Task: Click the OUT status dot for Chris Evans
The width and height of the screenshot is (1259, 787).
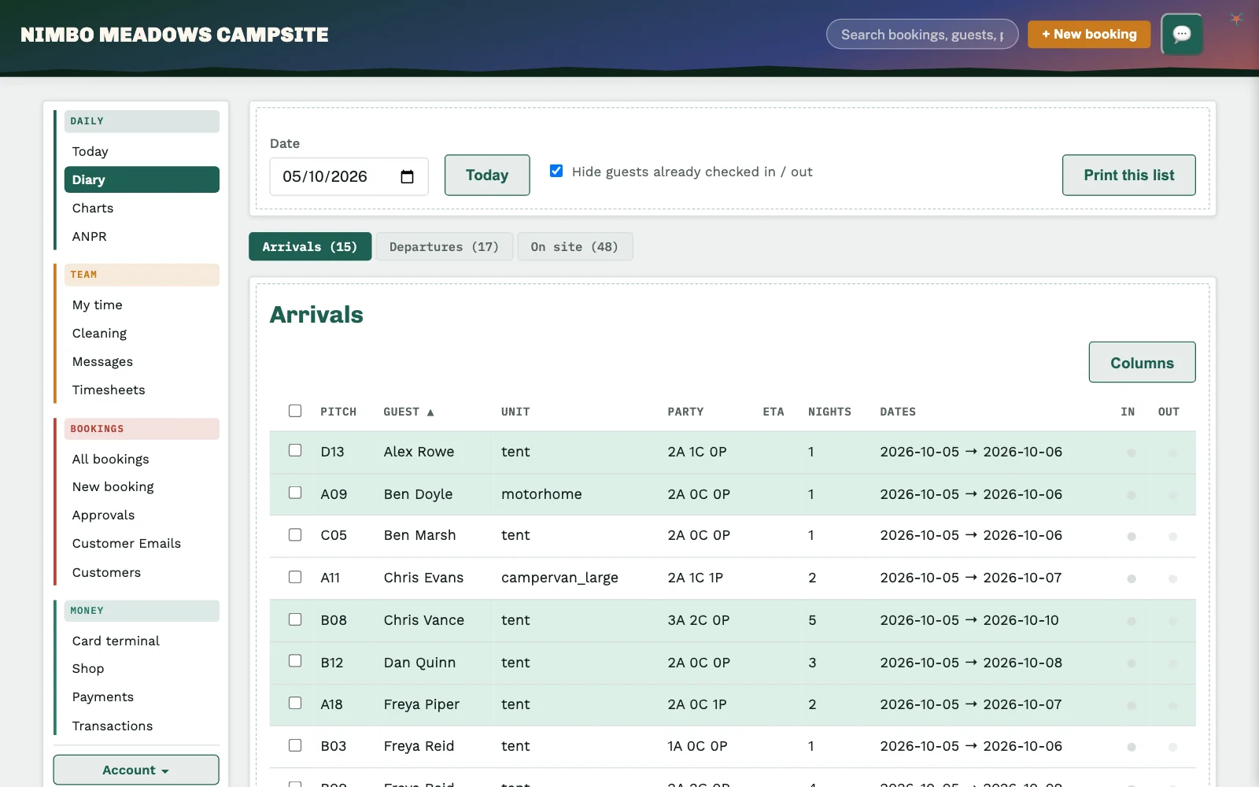Action: click(1172, 578)
